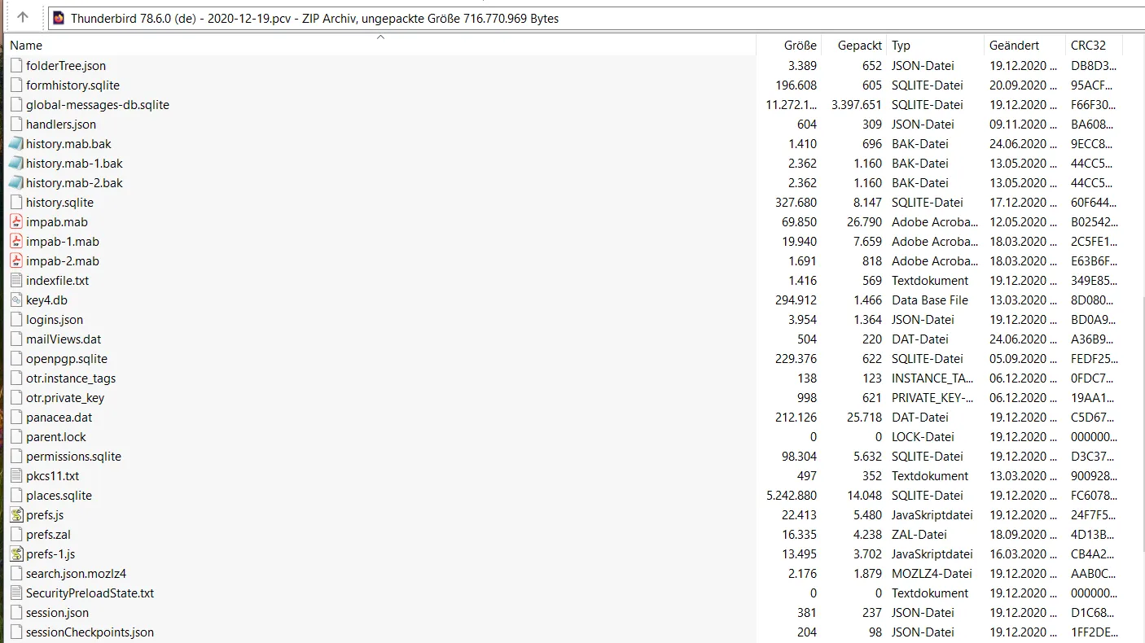Click the Data Base File type cell

[x=930, y=300]
